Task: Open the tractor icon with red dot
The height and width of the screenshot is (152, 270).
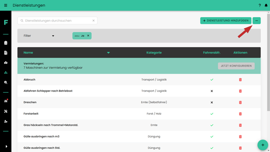Action: click(6, 101)
